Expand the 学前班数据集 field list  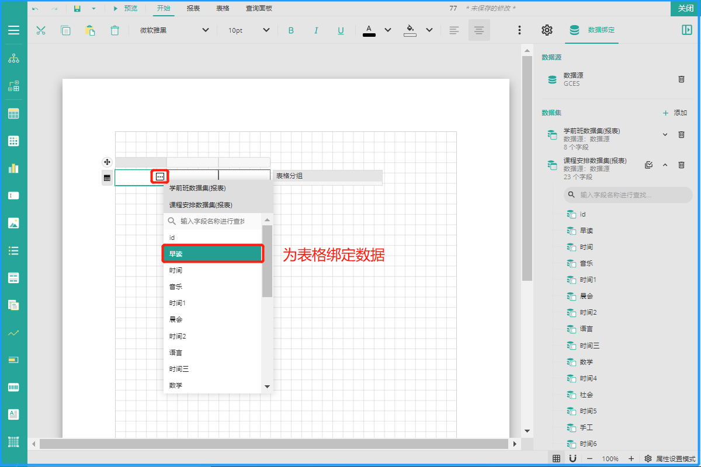point(665,135)
